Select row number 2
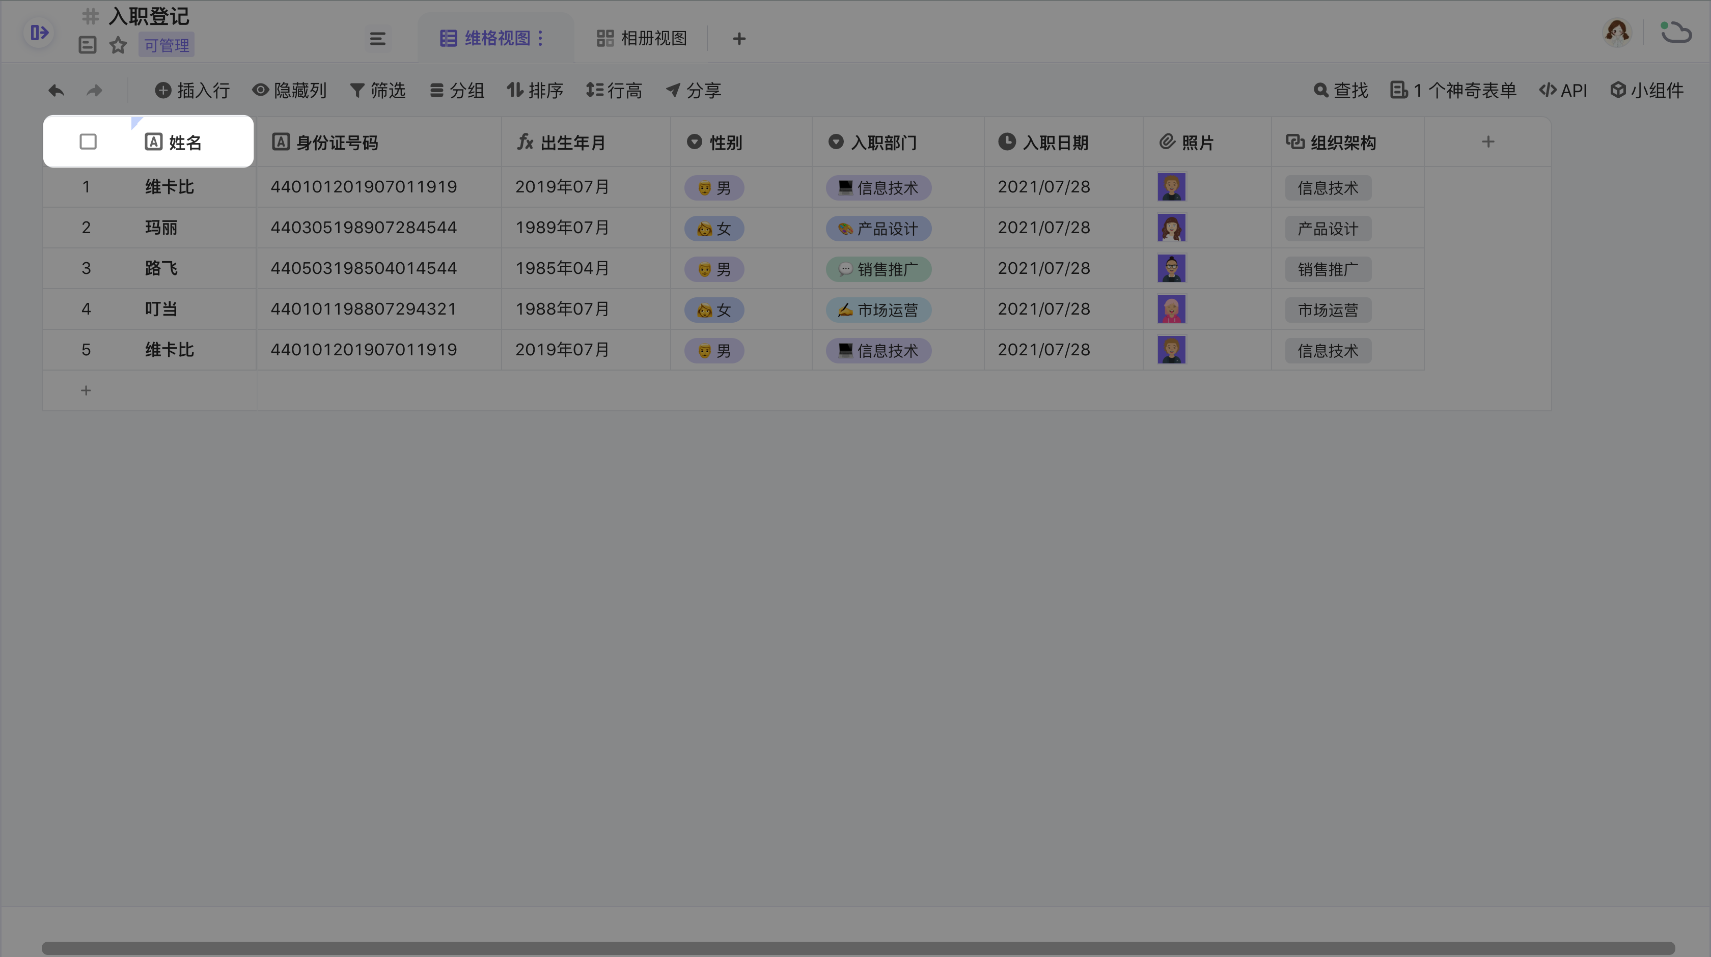Image resolution: width=1711 pixels, height=957 pixels. coord(87,228)
